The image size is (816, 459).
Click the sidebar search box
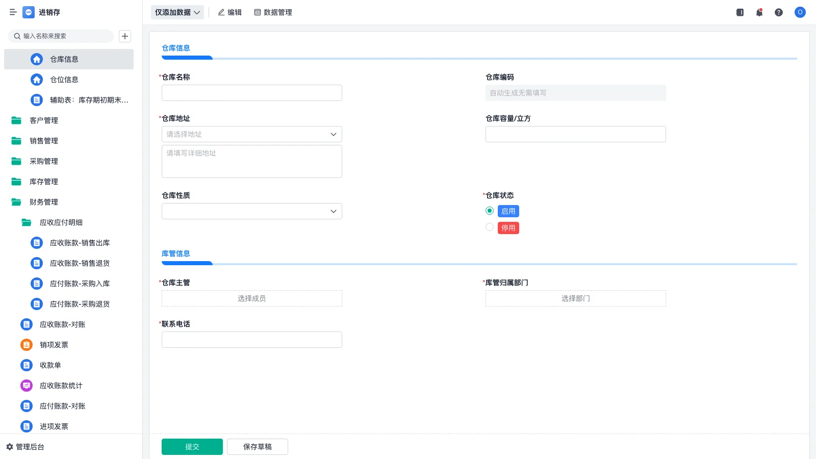point(61,36)
